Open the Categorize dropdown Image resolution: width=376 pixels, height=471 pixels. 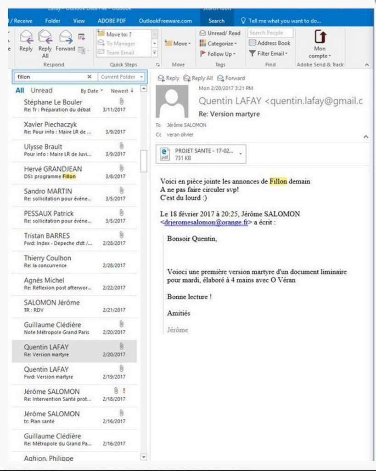pos(218,44)
